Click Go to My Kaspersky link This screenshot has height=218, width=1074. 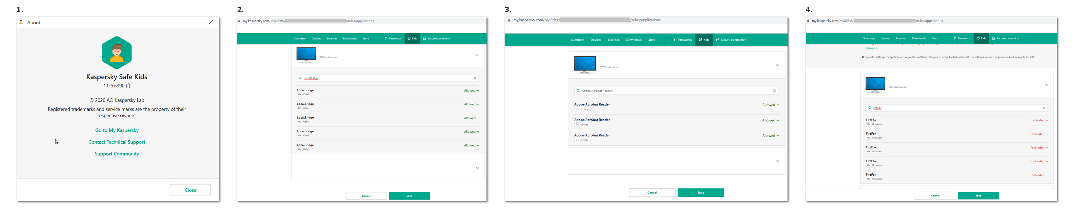click(117, 130)
